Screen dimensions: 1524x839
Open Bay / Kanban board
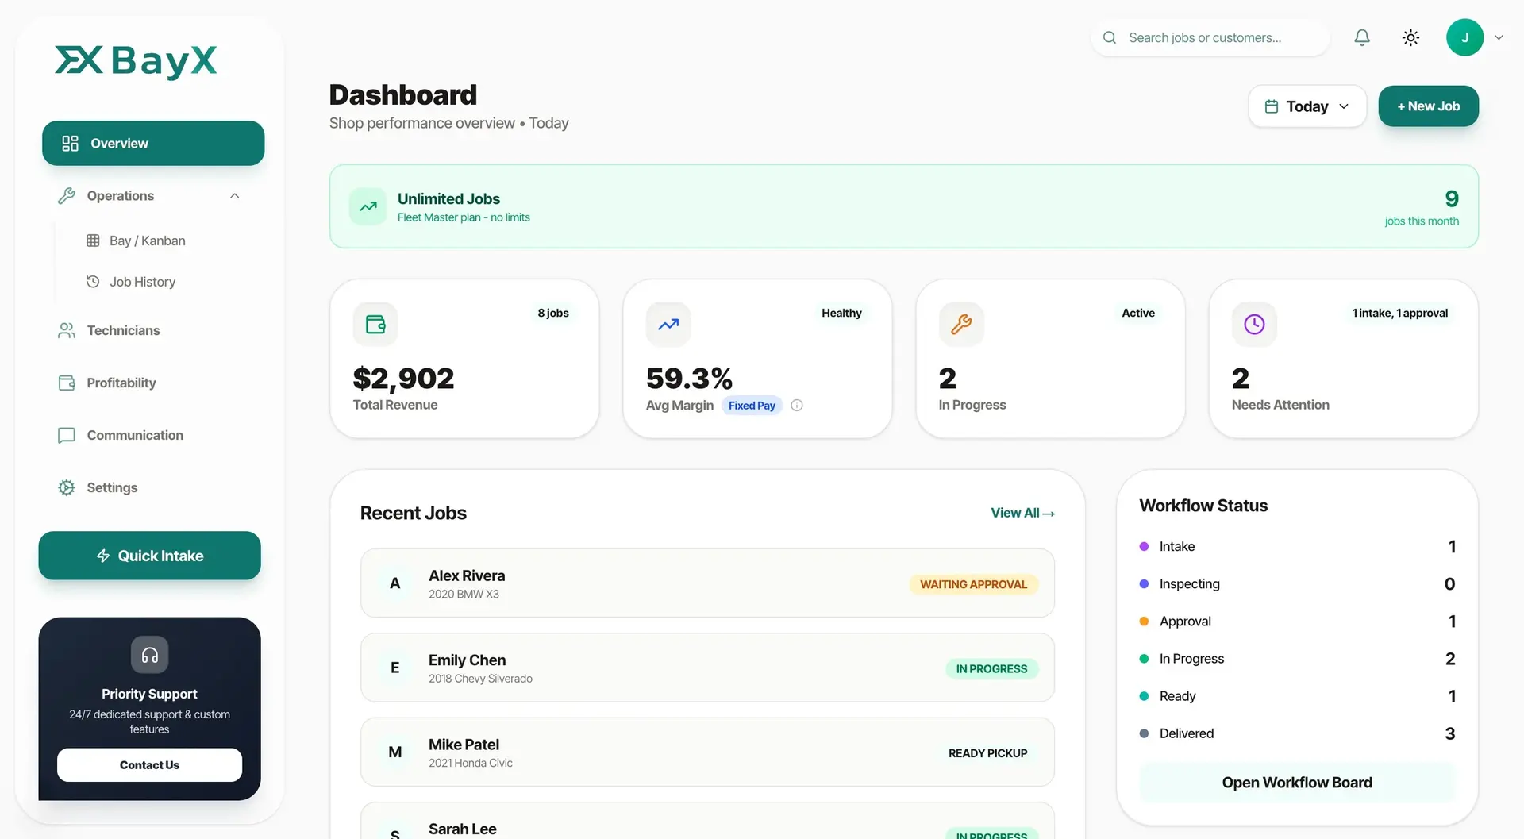[x=147, y=241]
